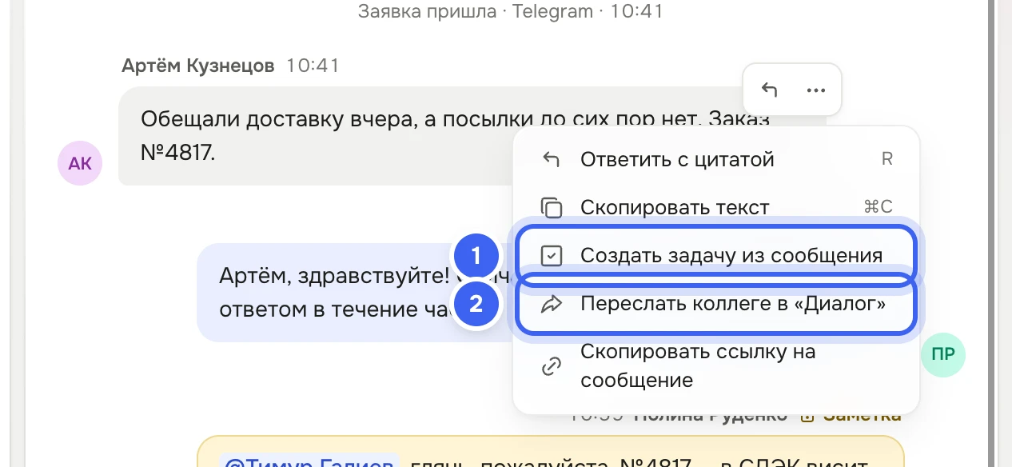Click the R shortcut hint next to Ответить с цитатой
The image size is (1012, 467).
[x=886, y=158]
